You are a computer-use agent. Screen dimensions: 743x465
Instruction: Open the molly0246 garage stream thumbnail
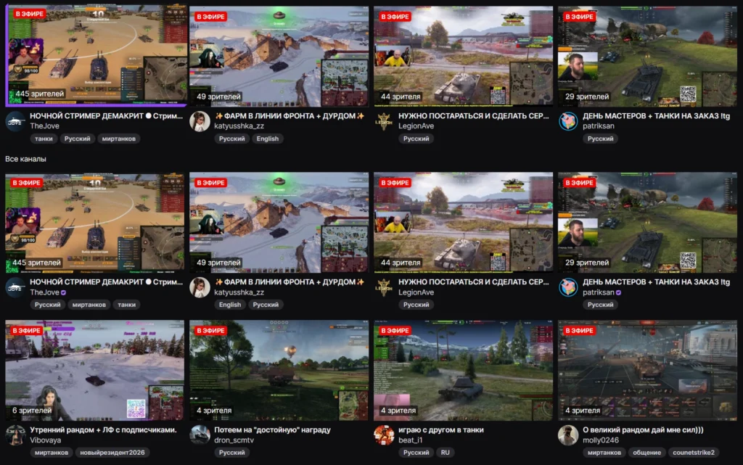point(647,370)
